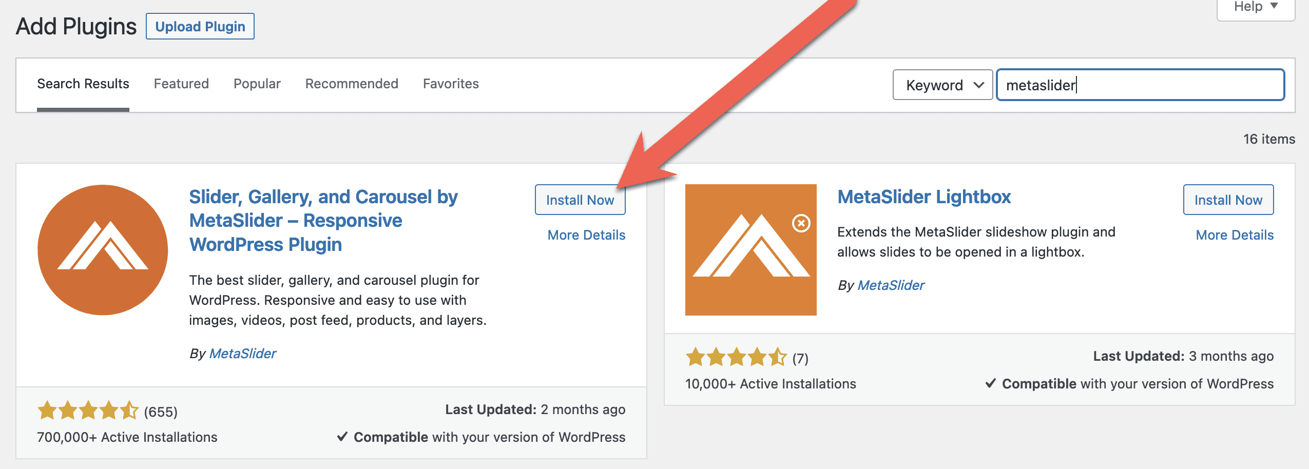Click the MetaSlider author link under Lightbox
Viewport: 1309px width, 469px height.
pos(891,285)
